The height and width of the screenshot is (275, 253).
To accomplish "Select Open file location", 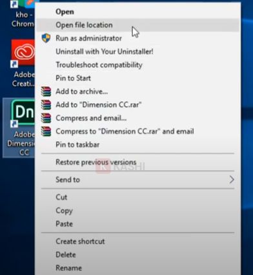I will pyautogui.click(x=137, y=25).
